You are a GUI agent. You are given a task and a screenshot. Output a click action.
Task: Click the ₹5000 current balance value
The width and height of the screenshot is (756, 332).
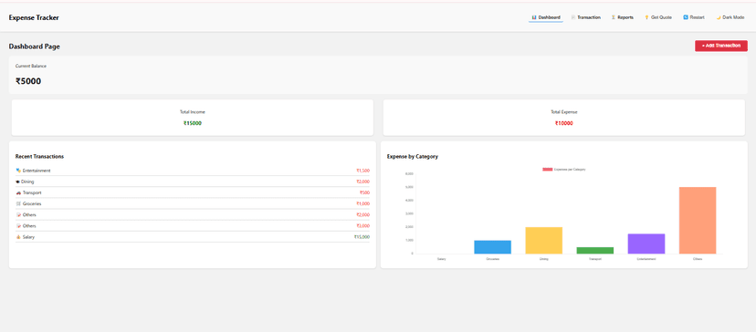pyautogui.click(x=28, y=81)
